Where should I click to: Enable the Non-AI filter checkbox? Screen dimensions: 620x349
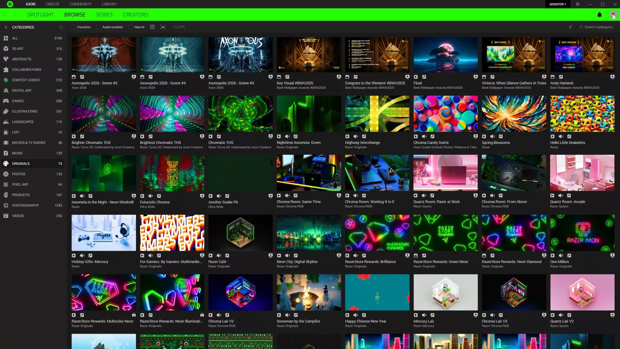pos(131,27)
